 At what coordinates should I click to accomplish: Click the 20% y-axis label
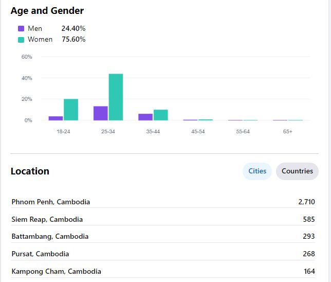(x=27, y=99)
